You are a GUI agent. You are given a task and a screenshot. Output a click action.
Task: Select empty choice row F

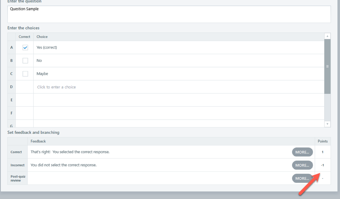(178, 113)
